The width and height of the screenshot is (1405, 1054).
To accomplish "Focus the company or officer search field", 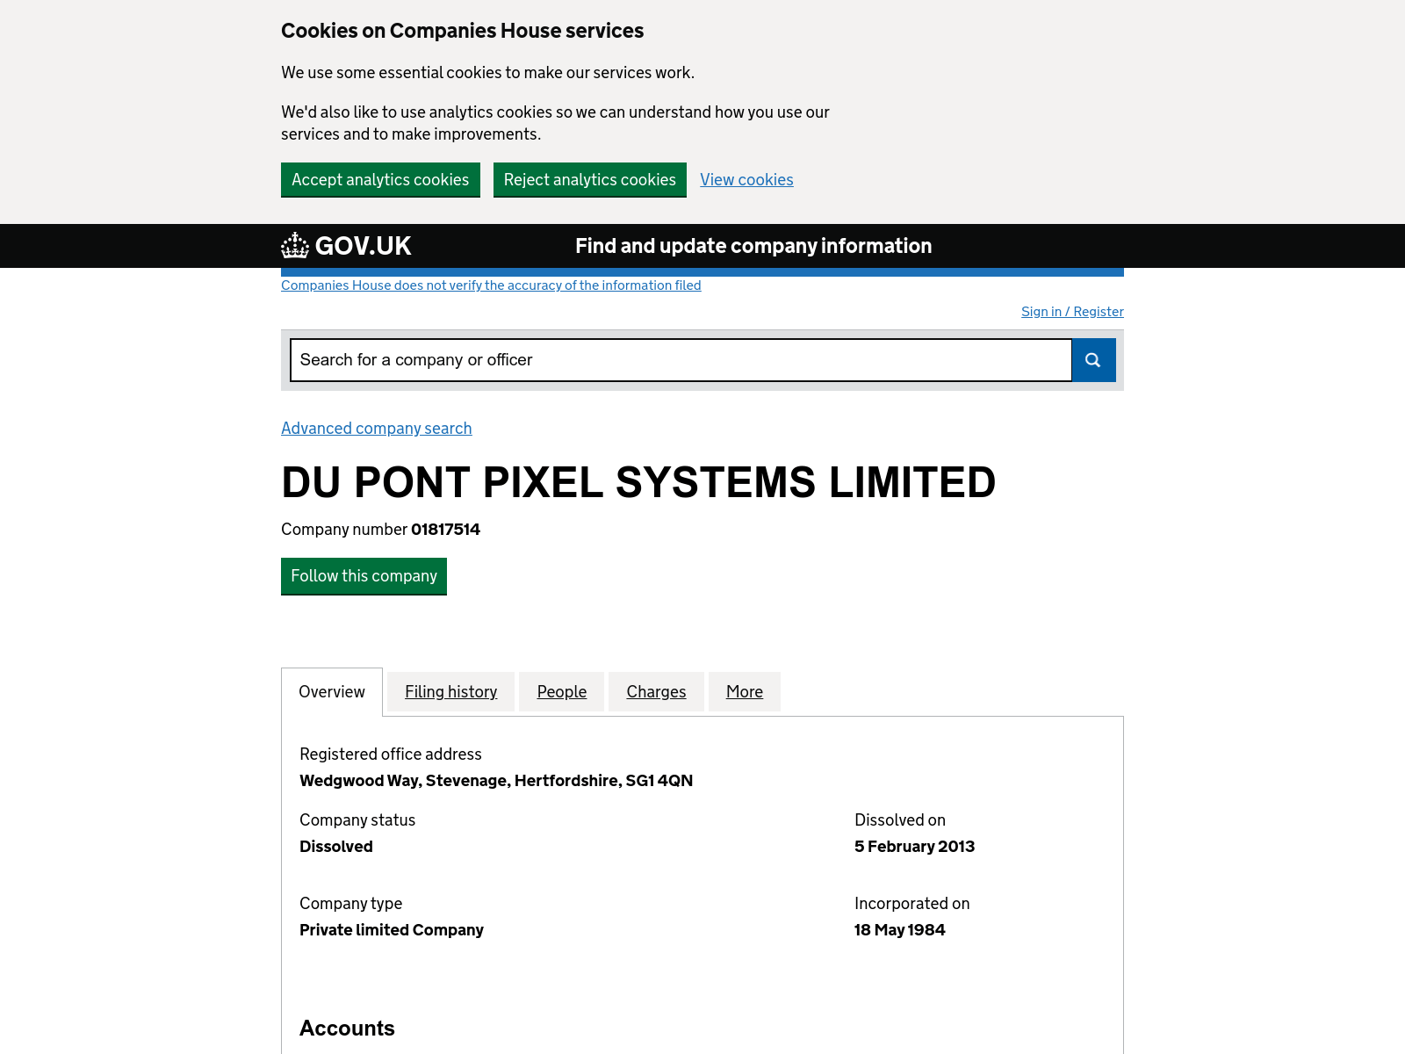I will [681, 360].
